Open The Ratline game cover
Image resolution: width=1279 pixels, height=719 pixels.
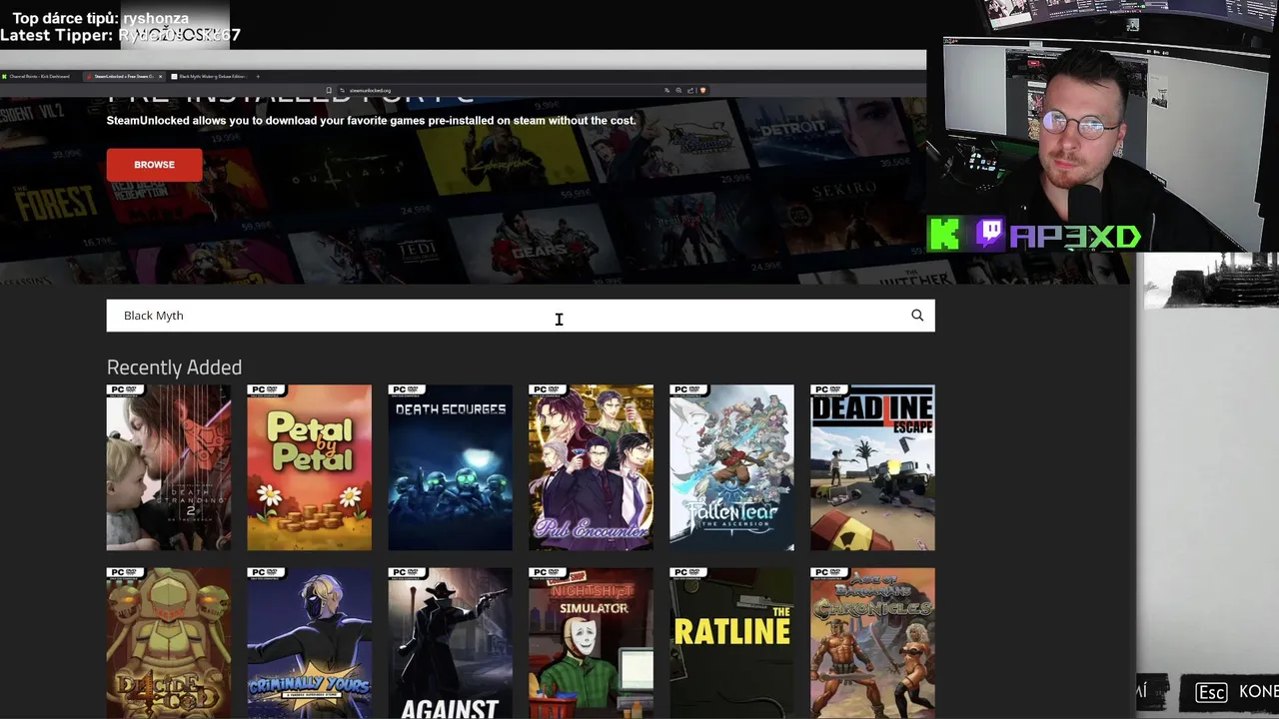[x=731, y=643]
